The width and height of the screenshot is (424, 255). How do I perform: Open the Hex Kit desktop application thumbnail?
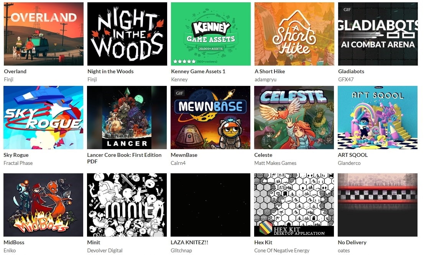click(x=294, y=205)
